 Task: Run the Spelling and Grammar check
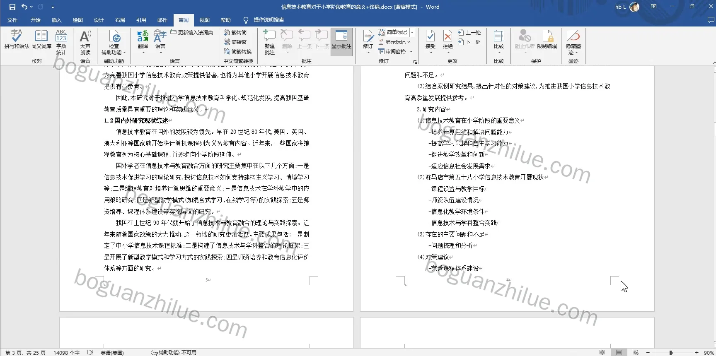(17, 39)
